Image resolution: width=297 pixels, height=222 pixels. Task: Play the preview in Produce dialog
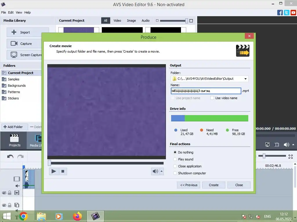tap(54, 171)
